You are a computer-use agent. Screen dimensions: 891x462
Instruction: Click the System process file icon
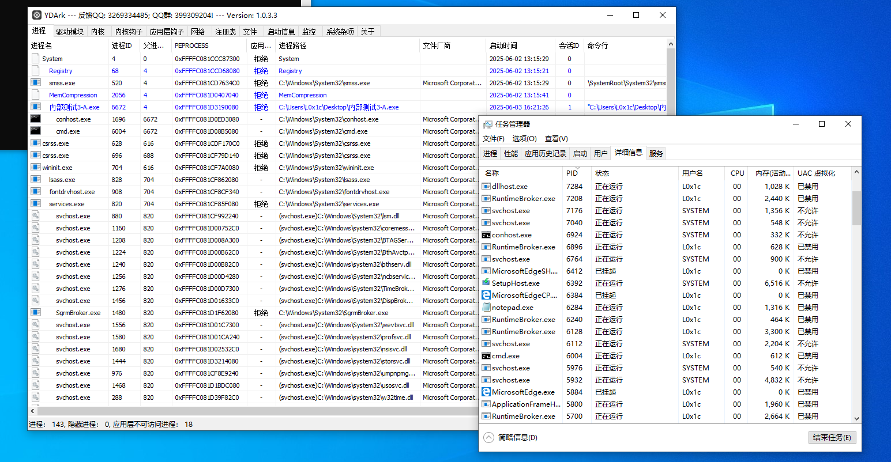tap(36, 59)
